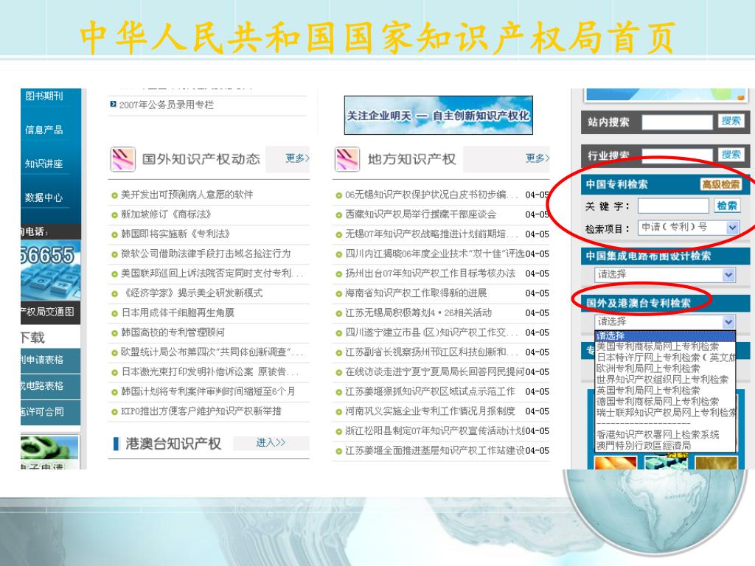Image resolution: width=755 pixels, height=566 pixels.
Task: Collapse the 国外及港澳台专利检索 dropdown arrow
Action: (728, 322)
